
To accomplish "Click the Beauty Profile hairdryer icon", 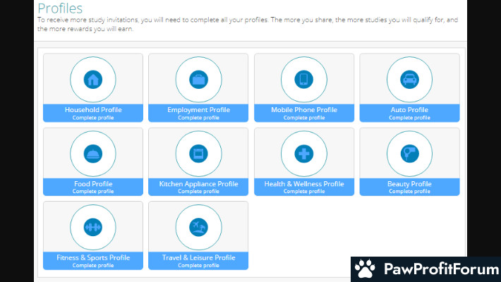I will pyautogui.click(x=409, y=153).
